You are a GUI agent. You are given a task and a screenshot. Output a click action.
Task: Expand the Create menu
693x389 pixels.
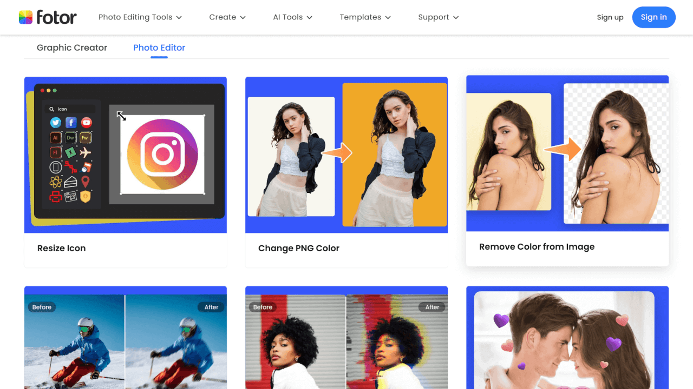(x=227, y=17)
